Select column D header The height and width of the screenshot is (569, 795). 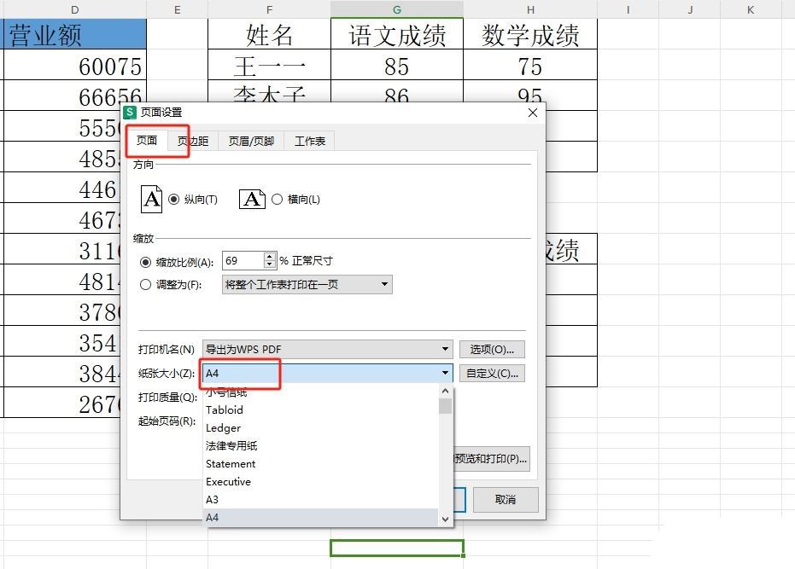click(x=75, y=9)
